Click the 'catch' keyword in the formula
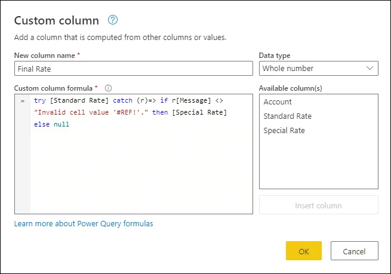391x274 pixels. click(122, 100)
